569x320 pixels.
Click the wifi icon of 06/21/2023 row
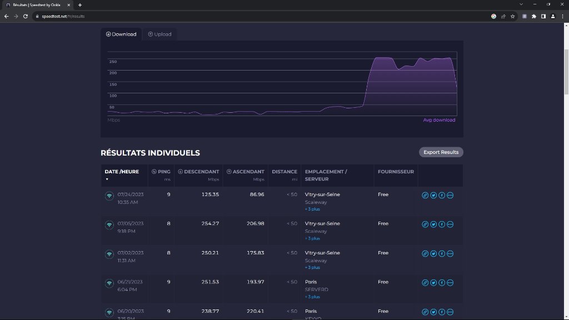[109, 283]
